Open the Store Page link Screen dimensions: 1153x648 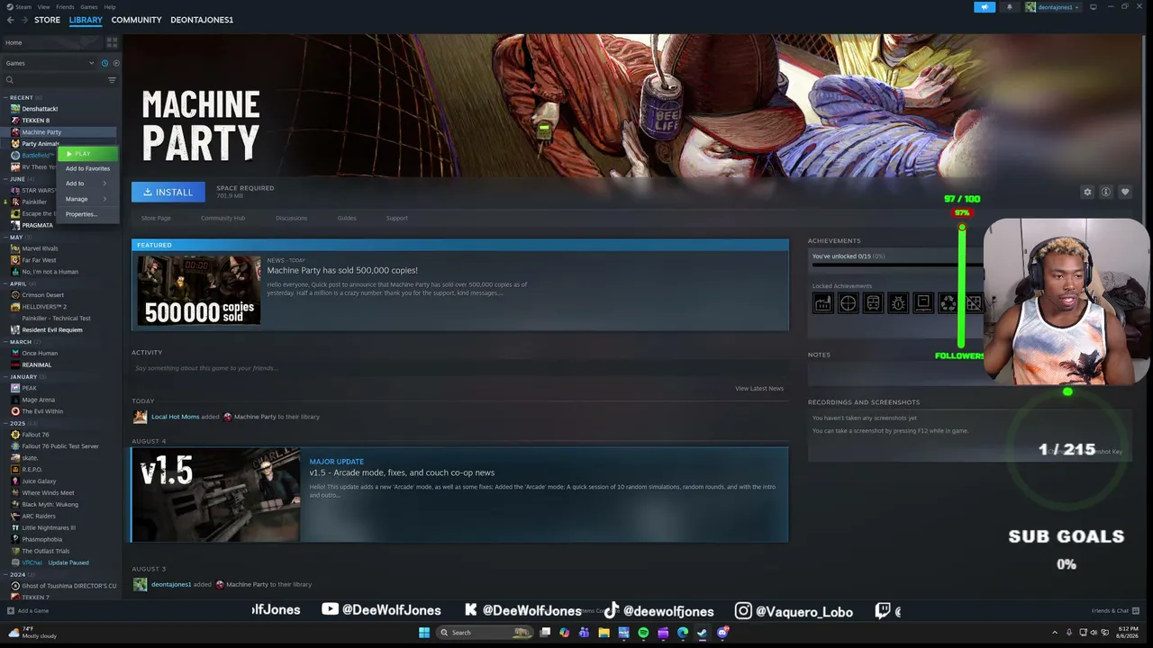pos(156,218)
